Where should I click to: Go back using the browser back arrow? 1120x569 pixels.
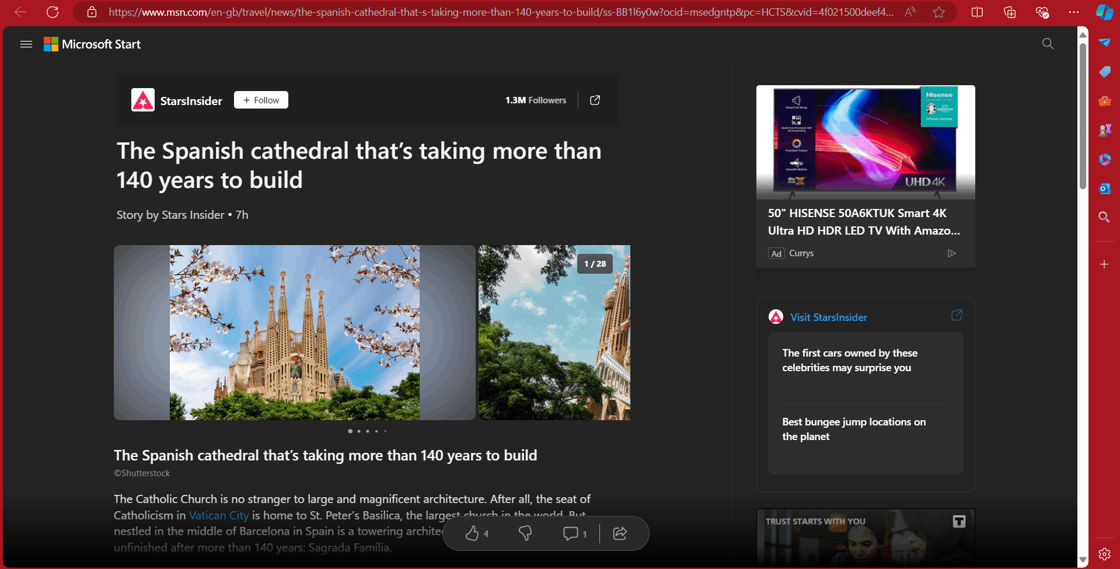20,12
